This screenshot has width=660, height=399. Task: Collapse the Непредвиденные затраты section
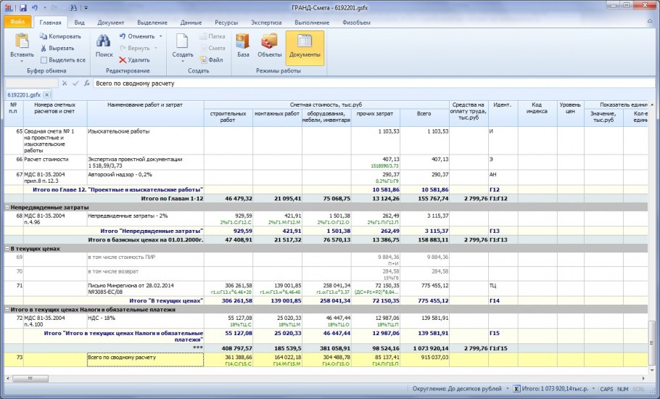tap(6, 207)
